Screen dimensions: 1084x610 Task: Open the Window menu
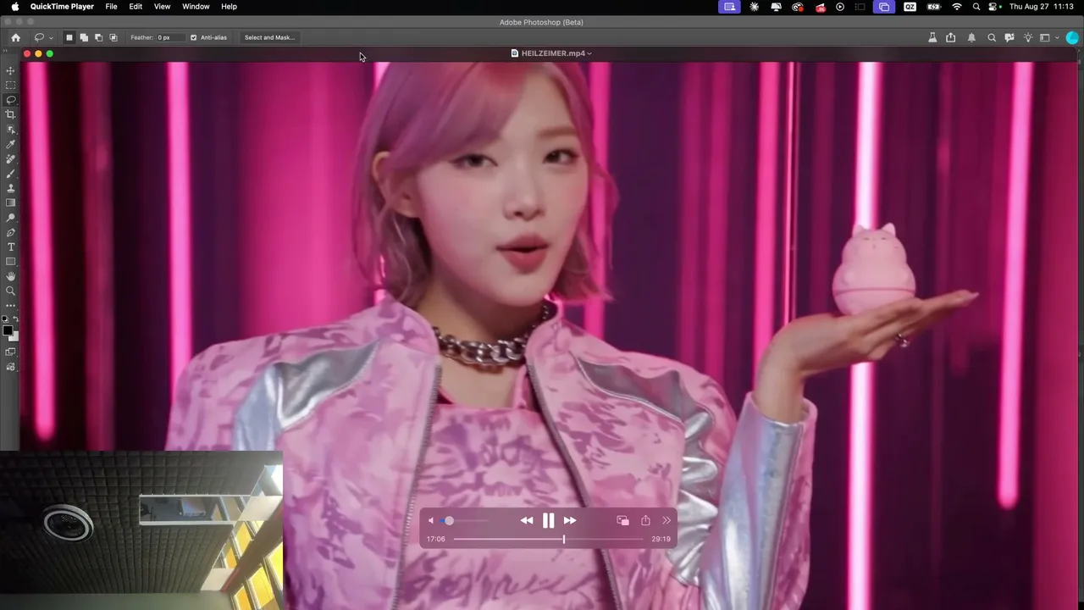coord(196,7)
